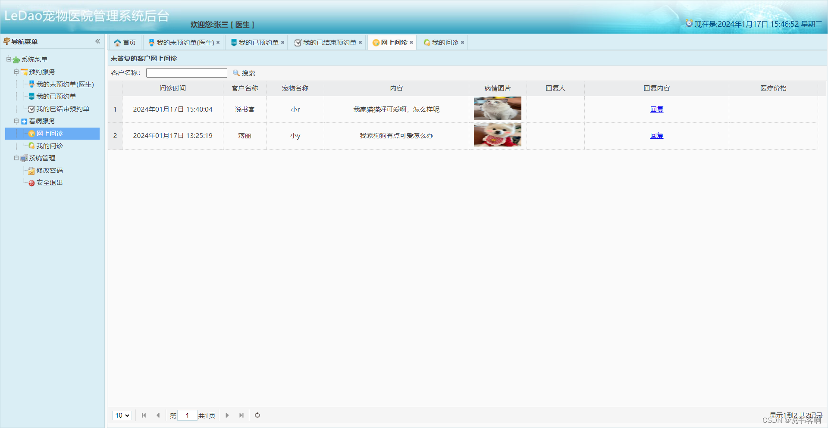Select row number 1 cell
The height and width of the screenshot is (428, 828).
pos(115,109)
